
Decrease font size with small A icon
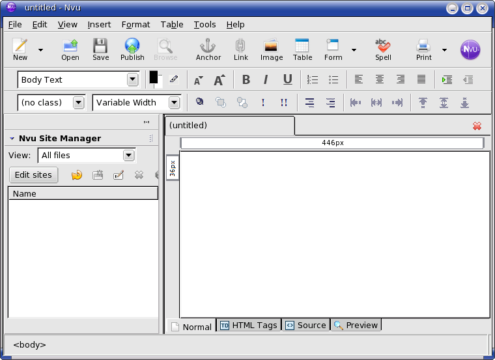pyautogui.click(x=198, y=80)
